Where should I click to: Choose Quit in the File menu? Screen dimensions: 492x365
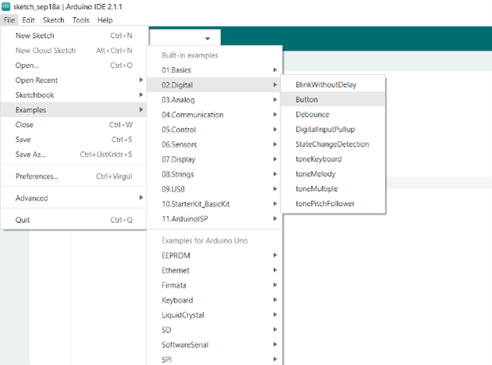click(x=74, y=220)
